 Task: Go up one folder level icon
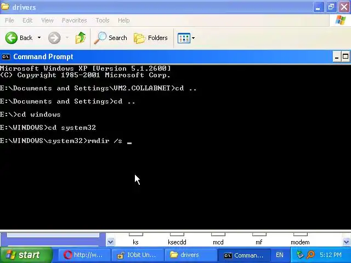tap(81, 38)
